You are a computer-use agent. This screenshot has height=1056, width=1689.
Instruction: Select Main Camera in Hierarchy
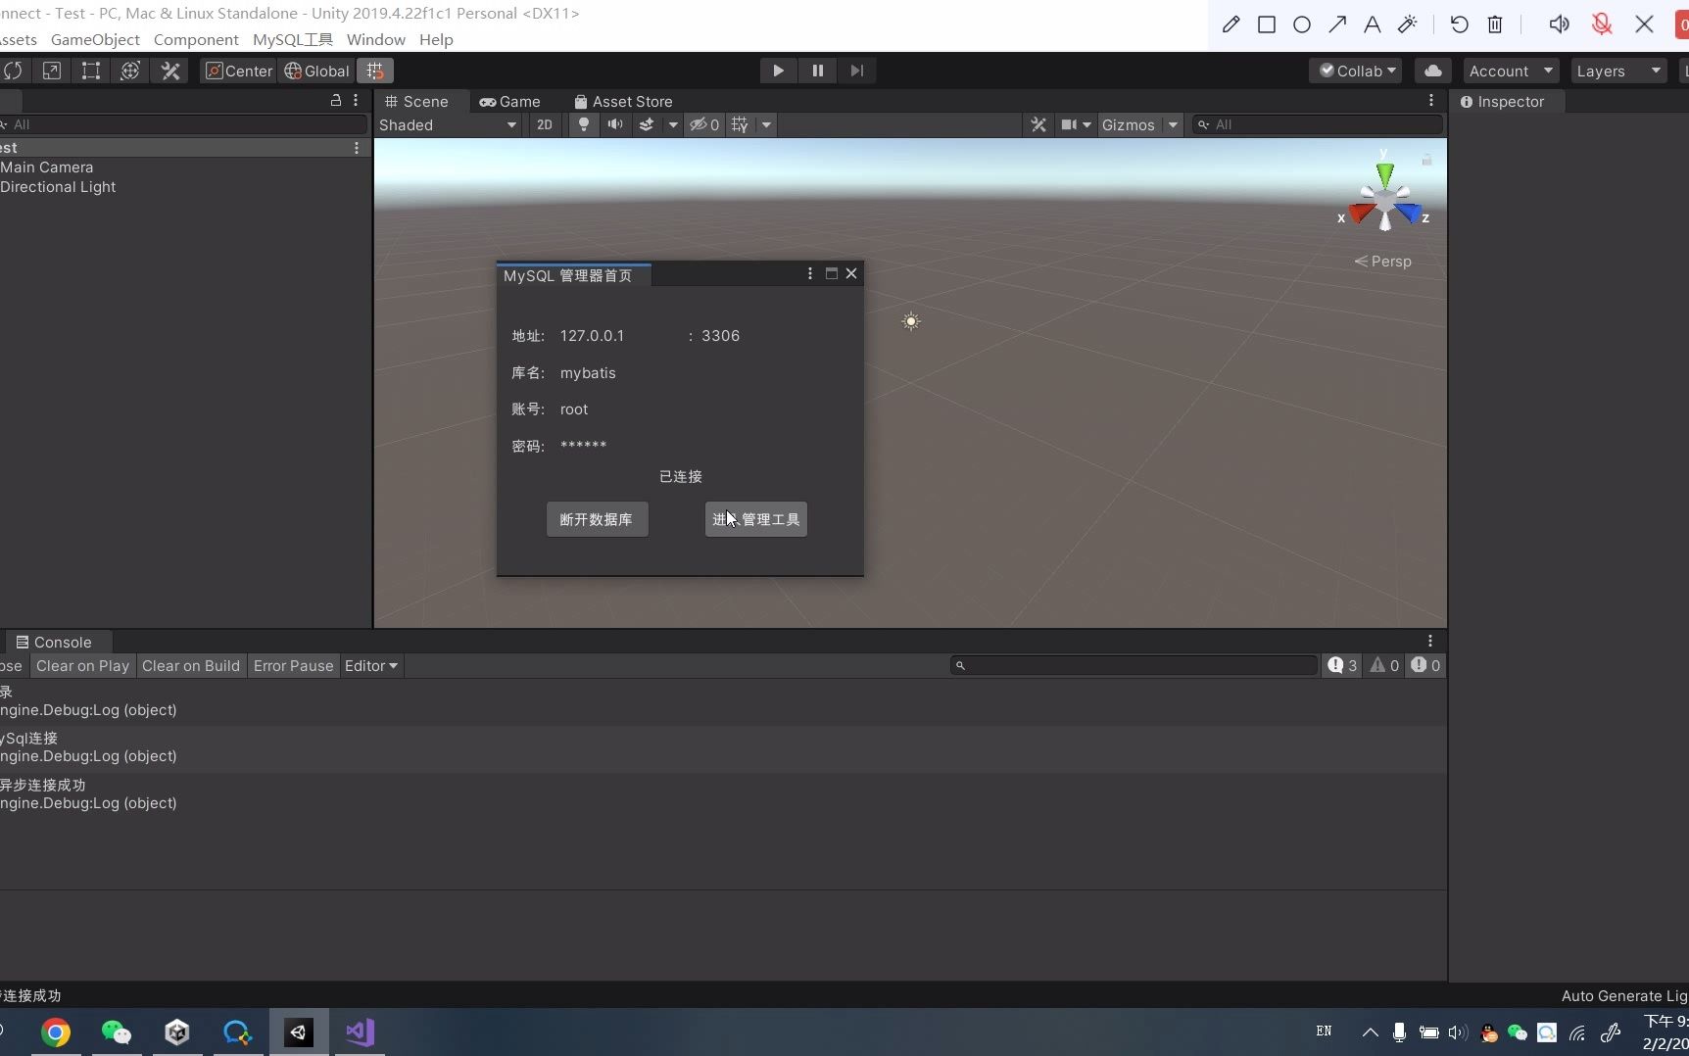tap(47, 168)
